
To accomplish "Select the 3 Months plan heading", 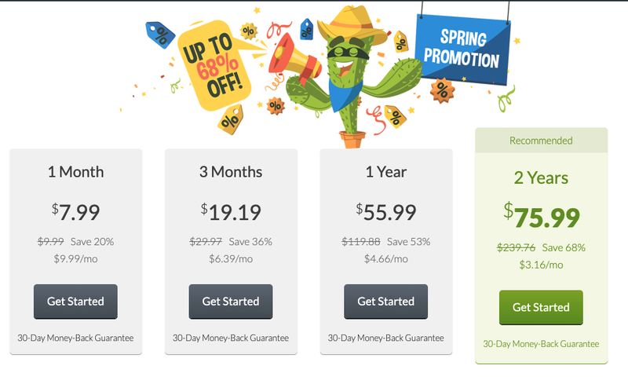I will 231,172.
